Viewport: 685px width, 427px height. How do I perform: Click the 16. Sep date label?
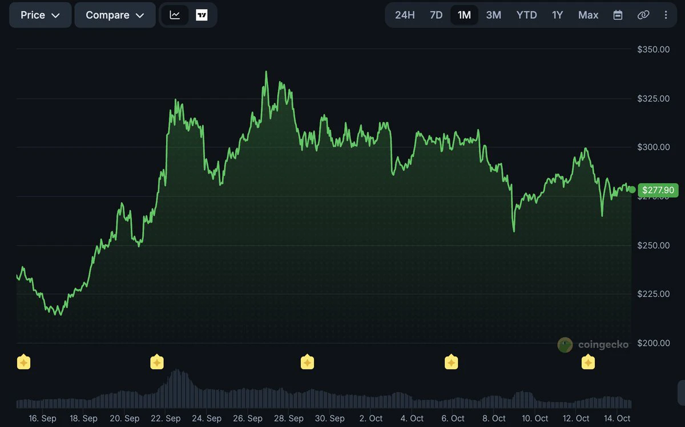click(x=42, y=418)
